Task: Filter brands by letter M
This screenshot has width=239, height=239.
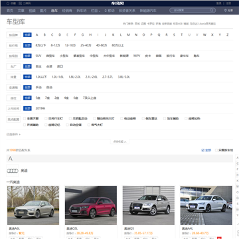Action: pos(128,35)
